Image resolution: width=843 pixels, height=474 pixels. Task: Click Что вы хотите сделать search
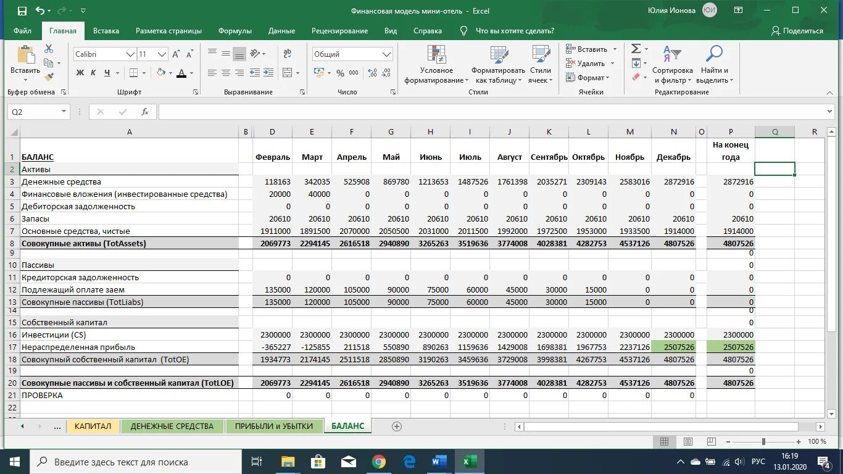coord(515,31)
